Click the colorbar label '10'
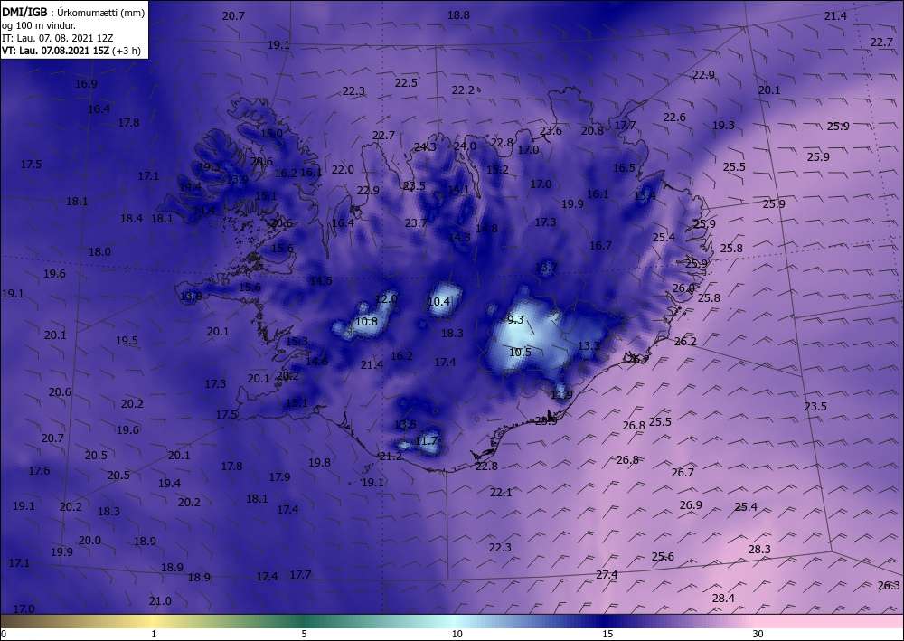Viewport: 904px width, 641px height. (457, 634)
